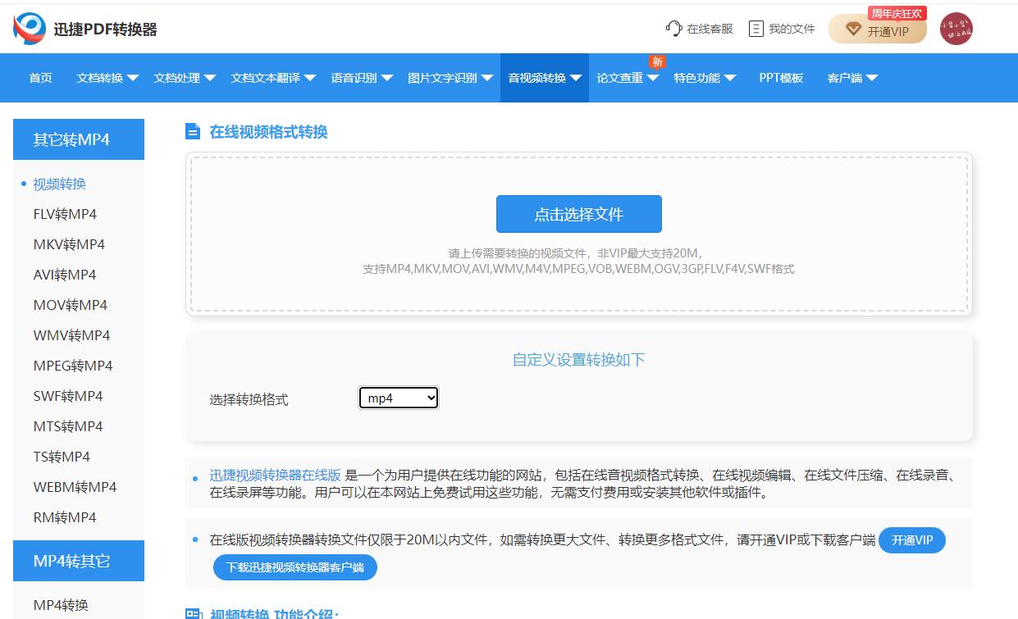Expand the 论文查重 dropdown menu
This screenshot has width=1018, height=619.
(x=628, y=78)
